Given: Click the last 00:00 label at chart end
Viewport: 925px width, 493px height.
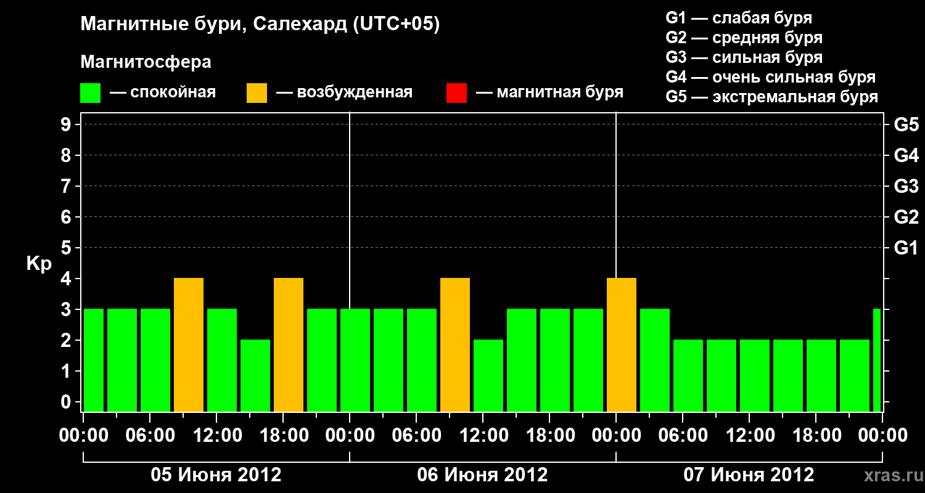Looking at the screenshot, I should click(x=882, y=436).
